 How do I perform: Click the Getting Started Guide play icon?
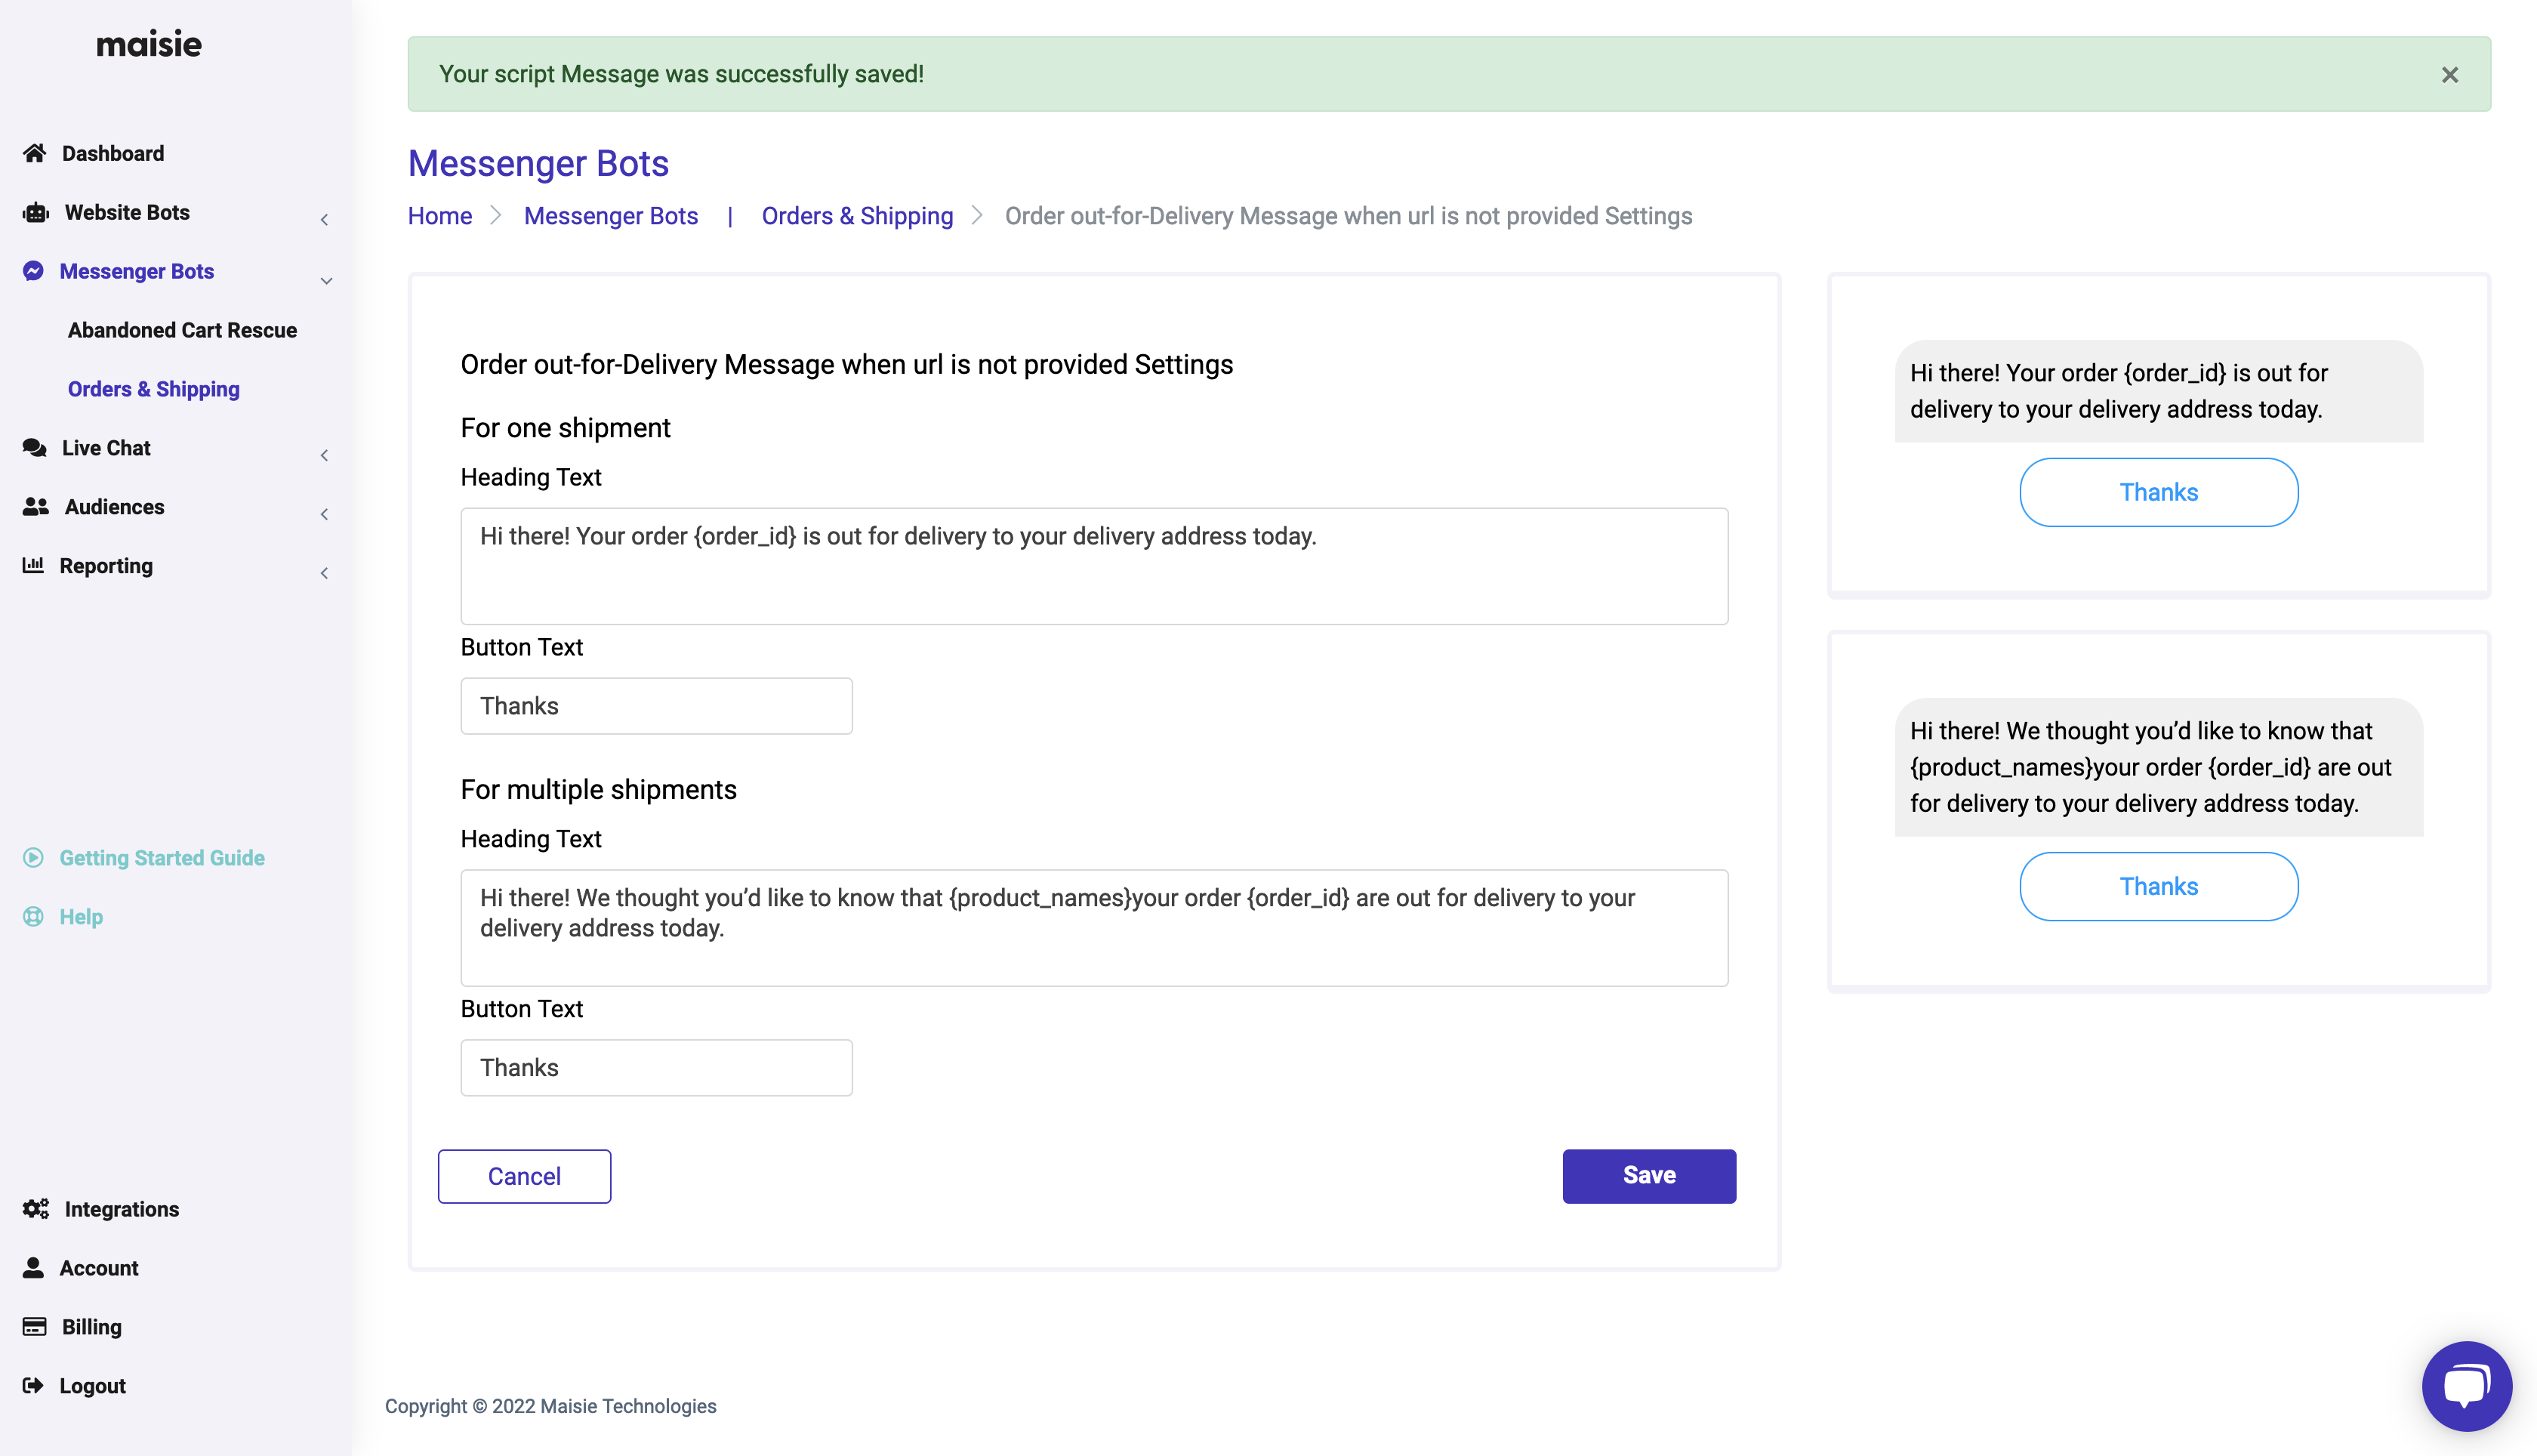(33, 857)
